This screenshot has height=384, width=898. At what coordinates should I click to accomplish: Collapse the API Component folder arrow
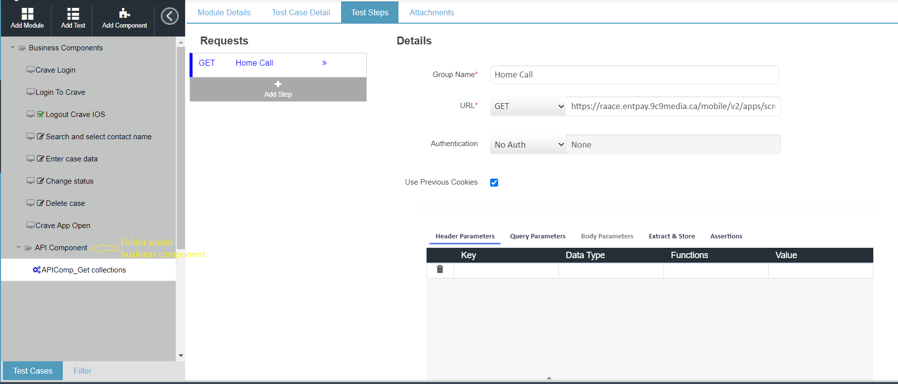click(x=19, y=248)
